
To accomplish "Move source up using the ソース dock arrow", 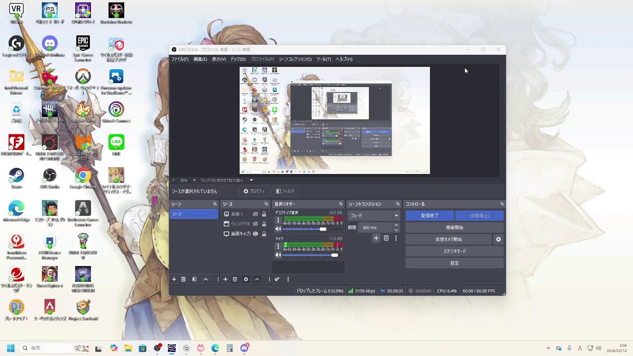I will (x=257, y=279).
